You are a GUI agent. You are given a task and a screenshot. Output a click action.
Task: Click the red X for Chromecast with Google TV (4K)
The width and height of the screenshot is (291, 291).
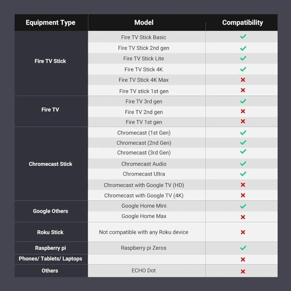tap(243, 195)
